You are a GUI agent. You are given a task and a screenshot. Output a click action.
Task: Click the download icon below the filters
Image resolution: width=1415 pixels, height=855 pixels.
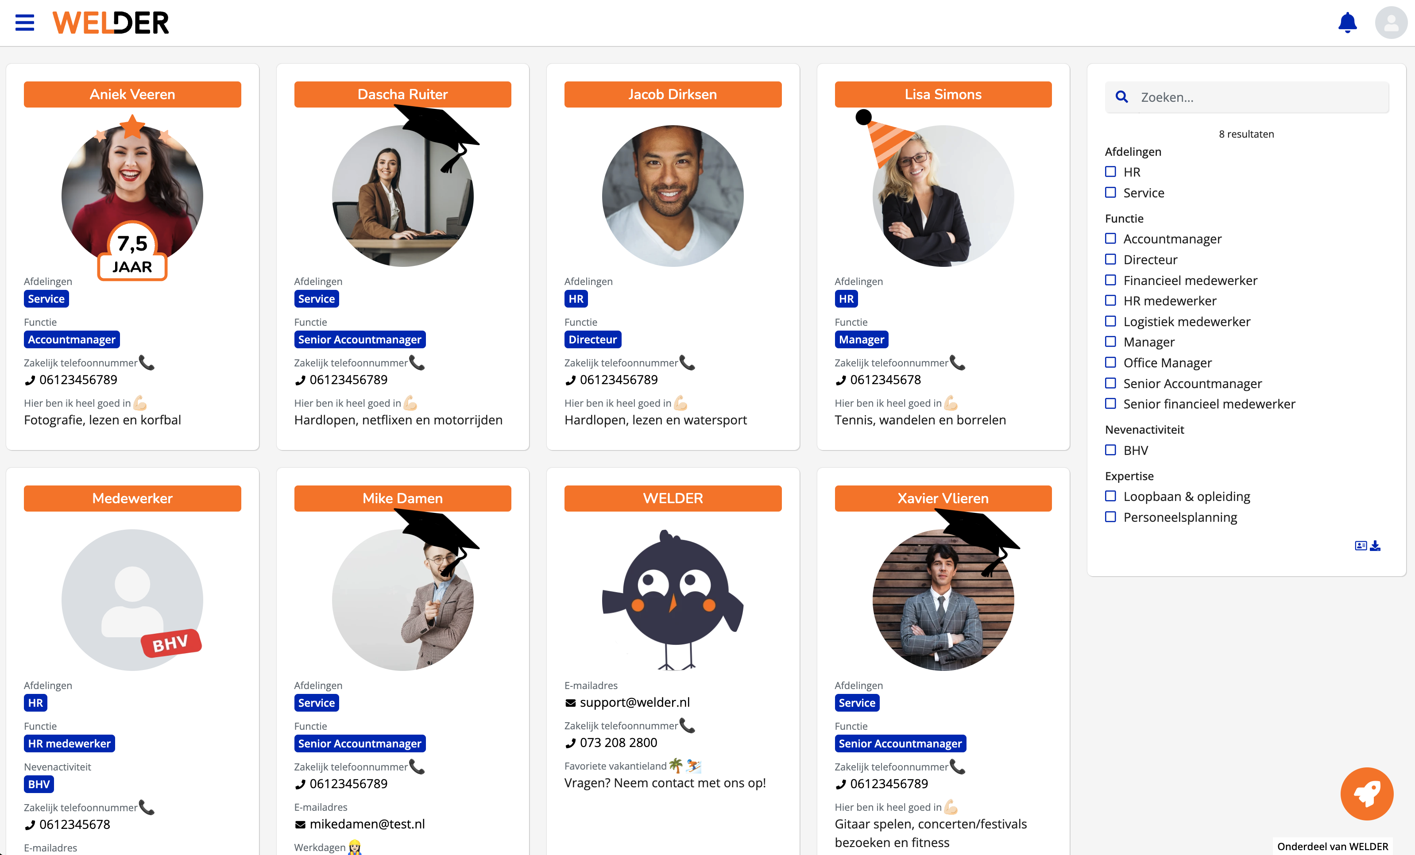pyautogui.click(x=1375, y=546)
